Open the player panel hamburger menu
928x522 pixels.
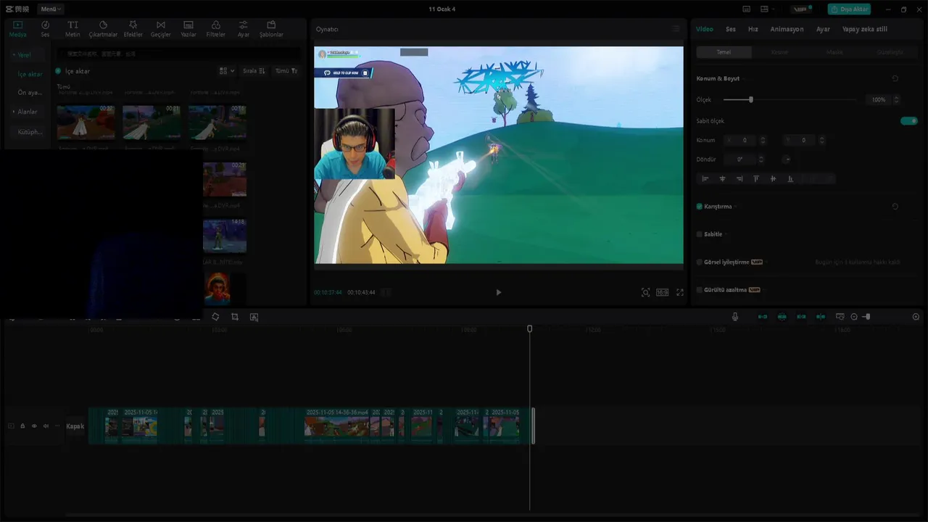coord(676,29)
